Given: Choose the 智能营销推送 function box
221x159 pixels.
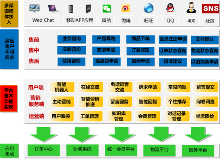Looking at the screenshot, I should click(x=90, y=101).
